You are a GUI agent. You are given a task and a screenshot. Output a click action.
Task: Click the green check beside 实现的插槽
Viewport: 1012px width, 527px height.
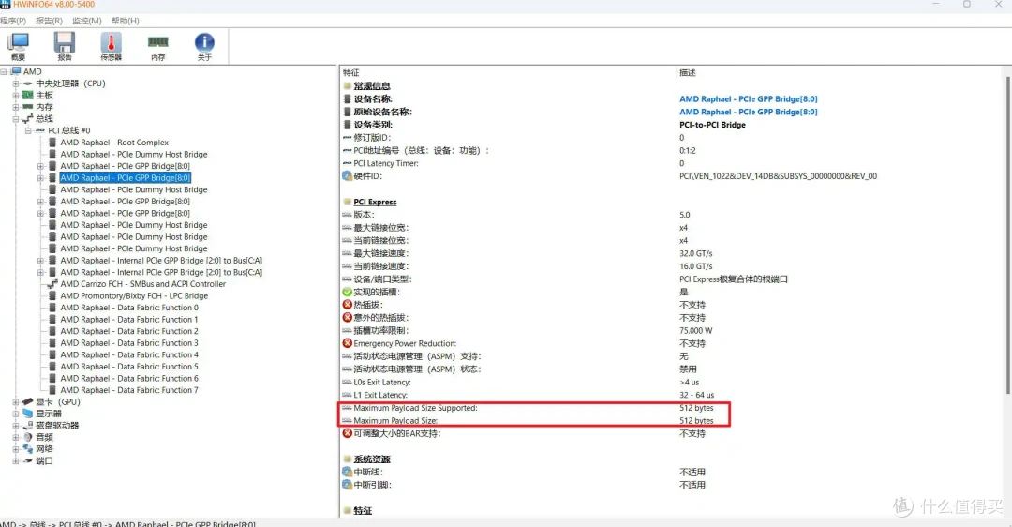[348, 292]
